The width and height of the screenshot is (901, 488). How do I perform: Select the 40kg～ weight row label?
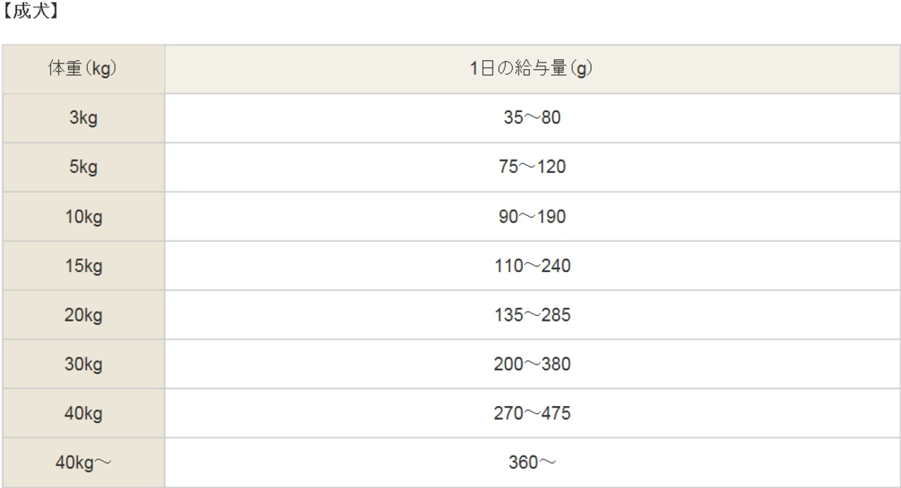point(83,463)
